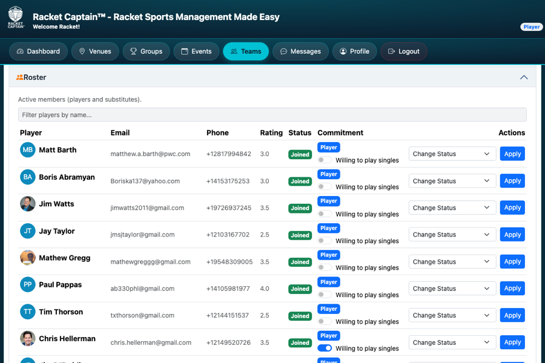Click phone number +14105981977

point(228,289)
